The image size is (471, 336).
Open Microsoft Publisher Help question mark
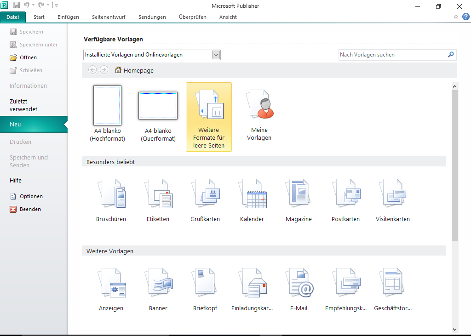pos(465,17)
